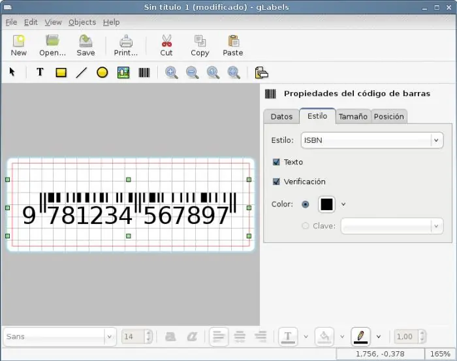Select the Line drawing tool
Screen dimensions: 457x361
coord(82,72)
